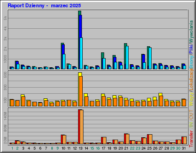
Task: Click day 13's tall cyan Strony bar
Action: 81,53
